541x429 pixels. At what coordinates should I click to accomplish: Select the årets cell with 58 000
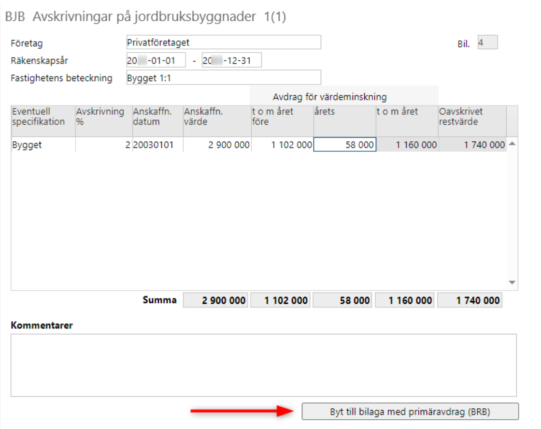[x=345, y=145]
